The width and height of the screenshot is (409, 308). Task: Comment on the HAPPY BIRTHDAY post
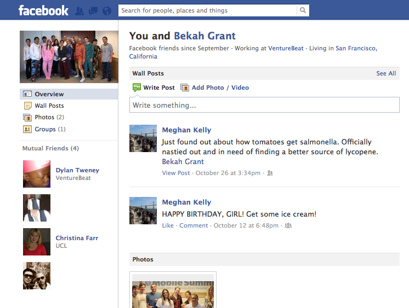[x=194, y=225]
